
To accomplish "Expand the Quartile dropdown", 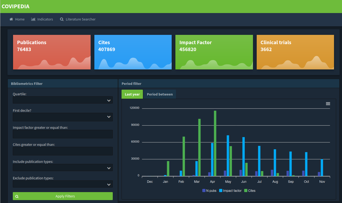I will pos(63,100).
